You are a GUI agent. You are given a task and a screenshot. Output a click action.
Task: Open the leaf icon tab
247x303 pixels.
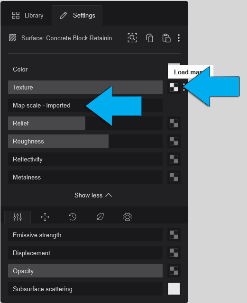coord(100,217)
